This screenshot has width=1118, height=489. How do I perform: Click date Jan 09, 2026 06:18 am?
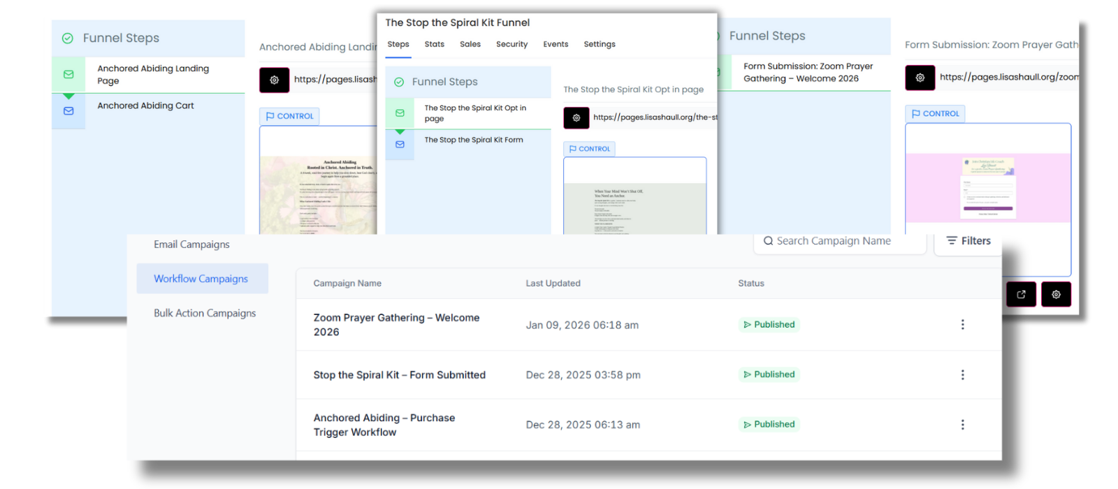coord(582,325)
